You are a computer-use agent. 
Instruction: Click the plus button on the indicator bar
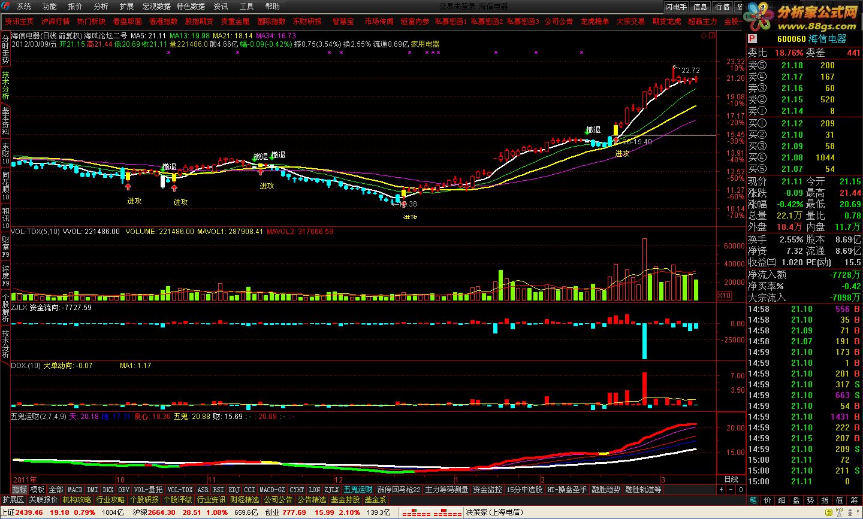point(721,490)
